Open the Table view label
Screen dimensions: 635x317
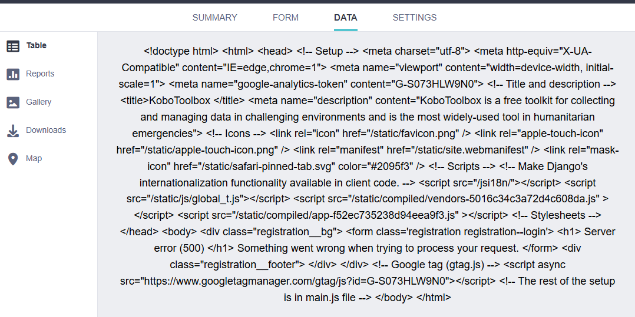37,45
